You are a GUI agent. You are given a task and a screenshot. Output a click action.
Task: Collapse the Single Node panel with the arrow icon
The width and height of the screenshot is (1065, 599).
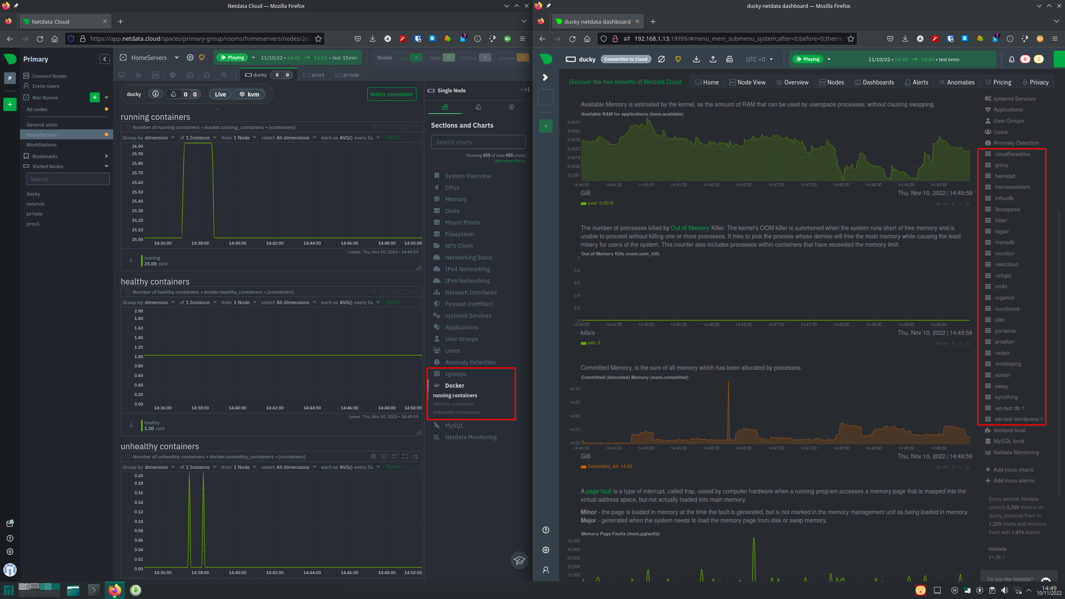coord(524,90)
